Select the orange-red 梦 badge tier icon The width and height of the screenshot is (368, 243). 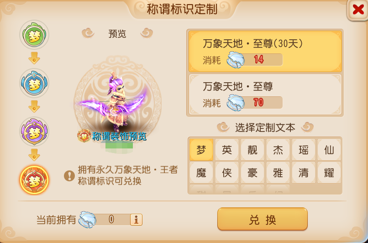point(34,180)
